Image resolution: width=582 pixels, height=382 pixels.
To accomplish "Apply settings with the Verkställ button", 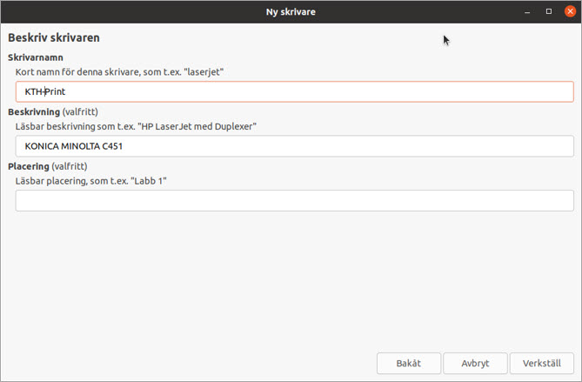I will tap(541, 363).
